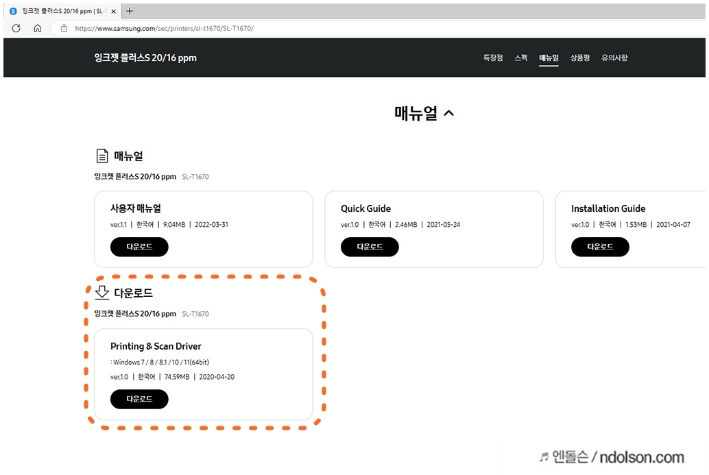Image resolution: width=709 pixels, height=475 pixels.
Task: Close the Samsung SL-T1670 browser tab
Action: (114, 11)
